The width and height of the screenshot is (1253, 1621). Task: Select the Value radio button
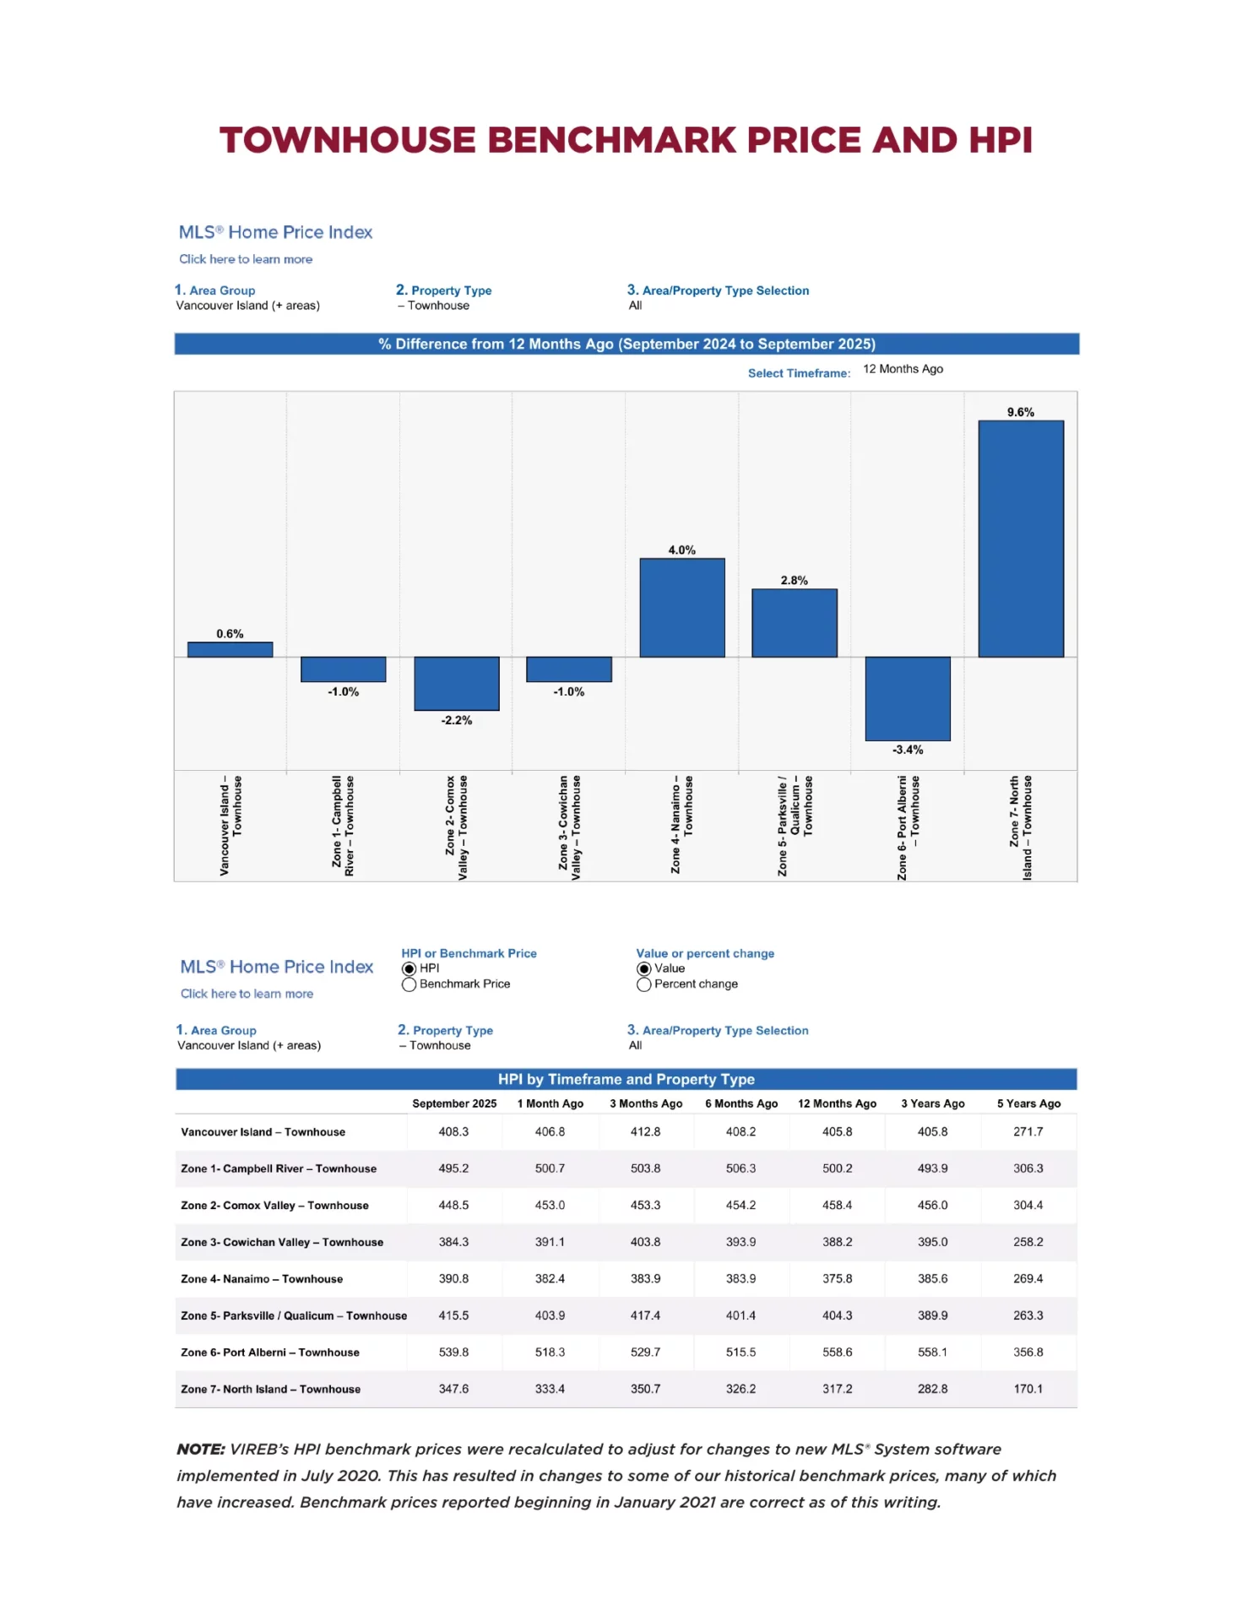(x=644, y=968)
